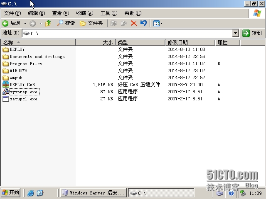
Task: Sort by Attributes (属性) column header
Action: click(227, 42)
